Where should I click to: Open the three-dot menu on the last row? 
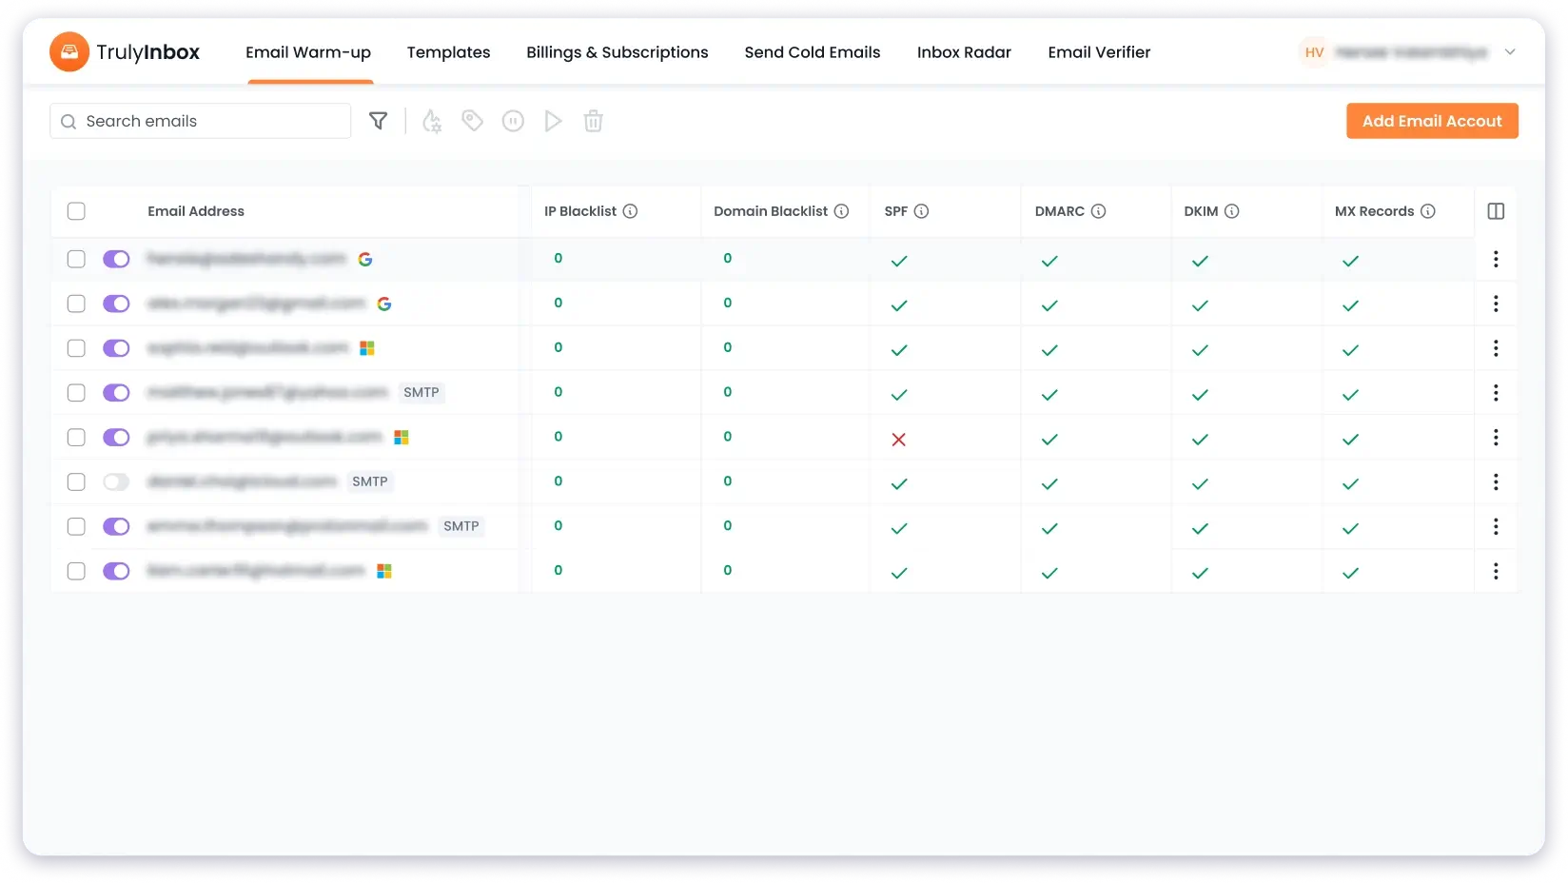click(1496, 571)
